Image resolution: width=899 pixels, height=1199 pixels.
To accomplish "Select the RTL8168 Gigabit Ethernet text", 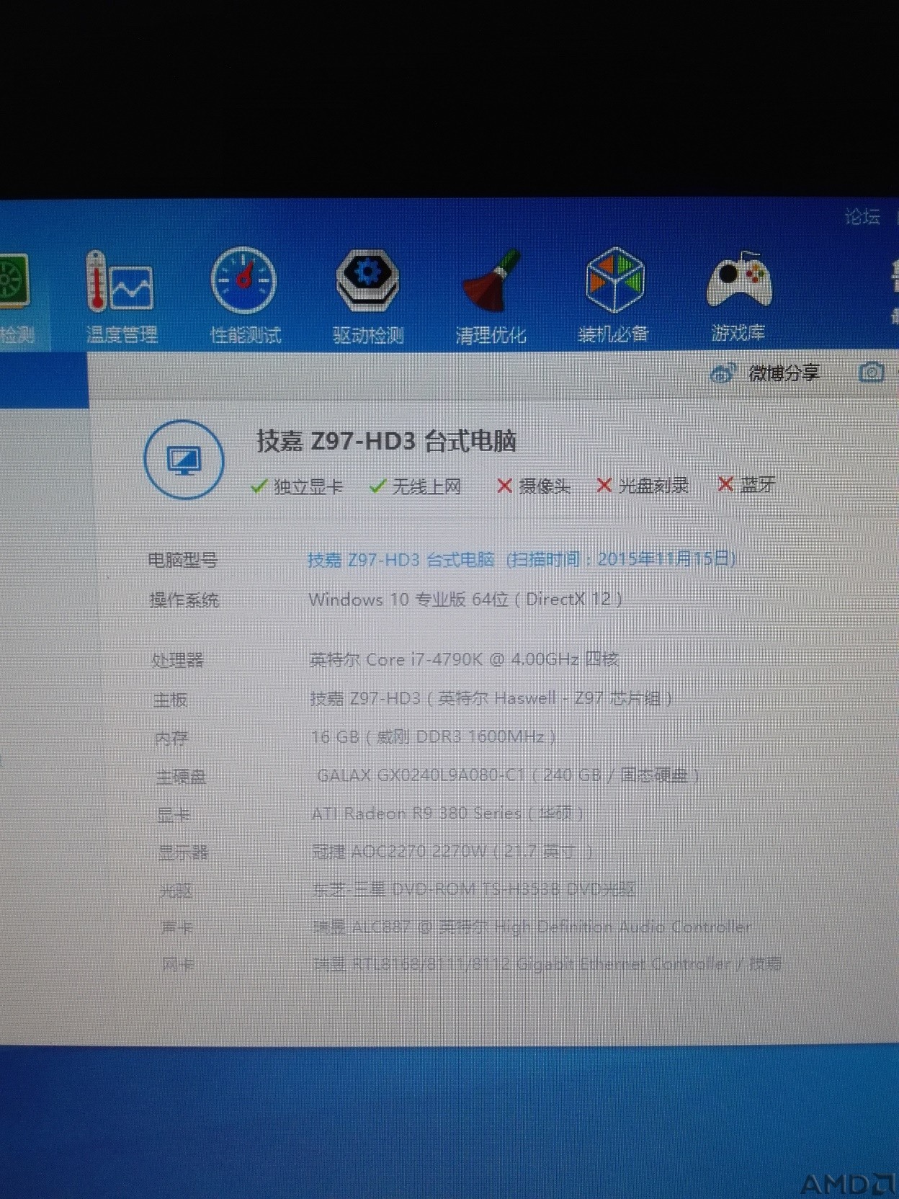I will coord(547,963).
